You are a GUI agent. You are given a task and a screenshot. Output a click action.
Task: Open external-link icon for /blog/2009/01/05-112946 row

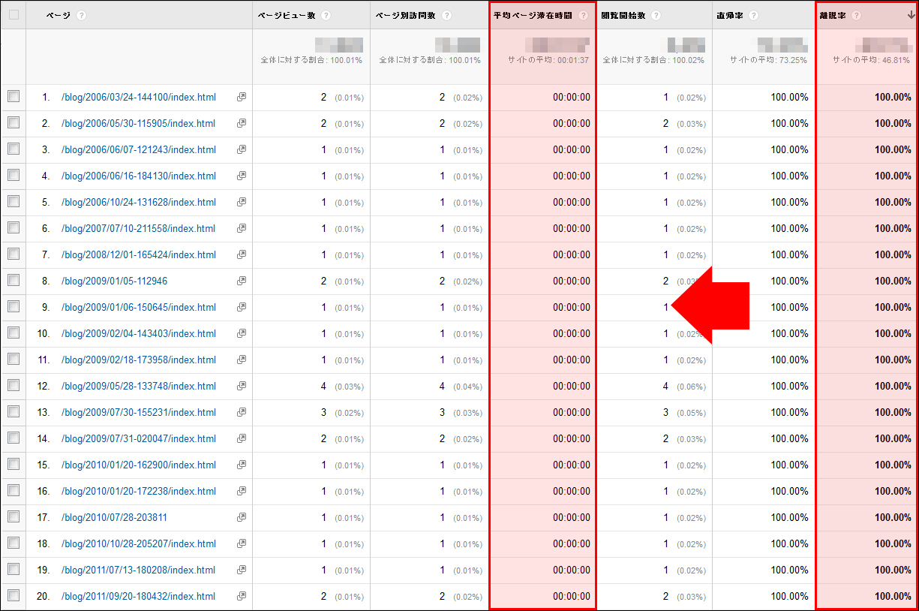242,281
